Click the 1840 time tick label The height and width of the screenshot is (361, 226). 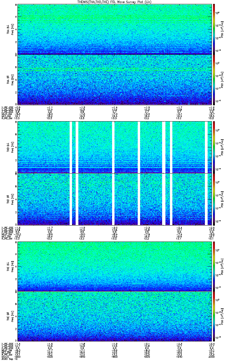click(x=82, y=357)
